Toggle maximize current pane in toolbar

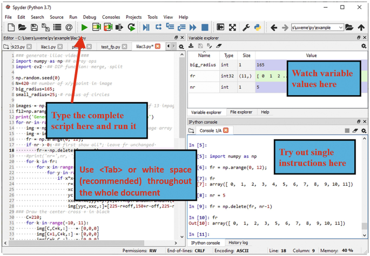tap(220, 27)
